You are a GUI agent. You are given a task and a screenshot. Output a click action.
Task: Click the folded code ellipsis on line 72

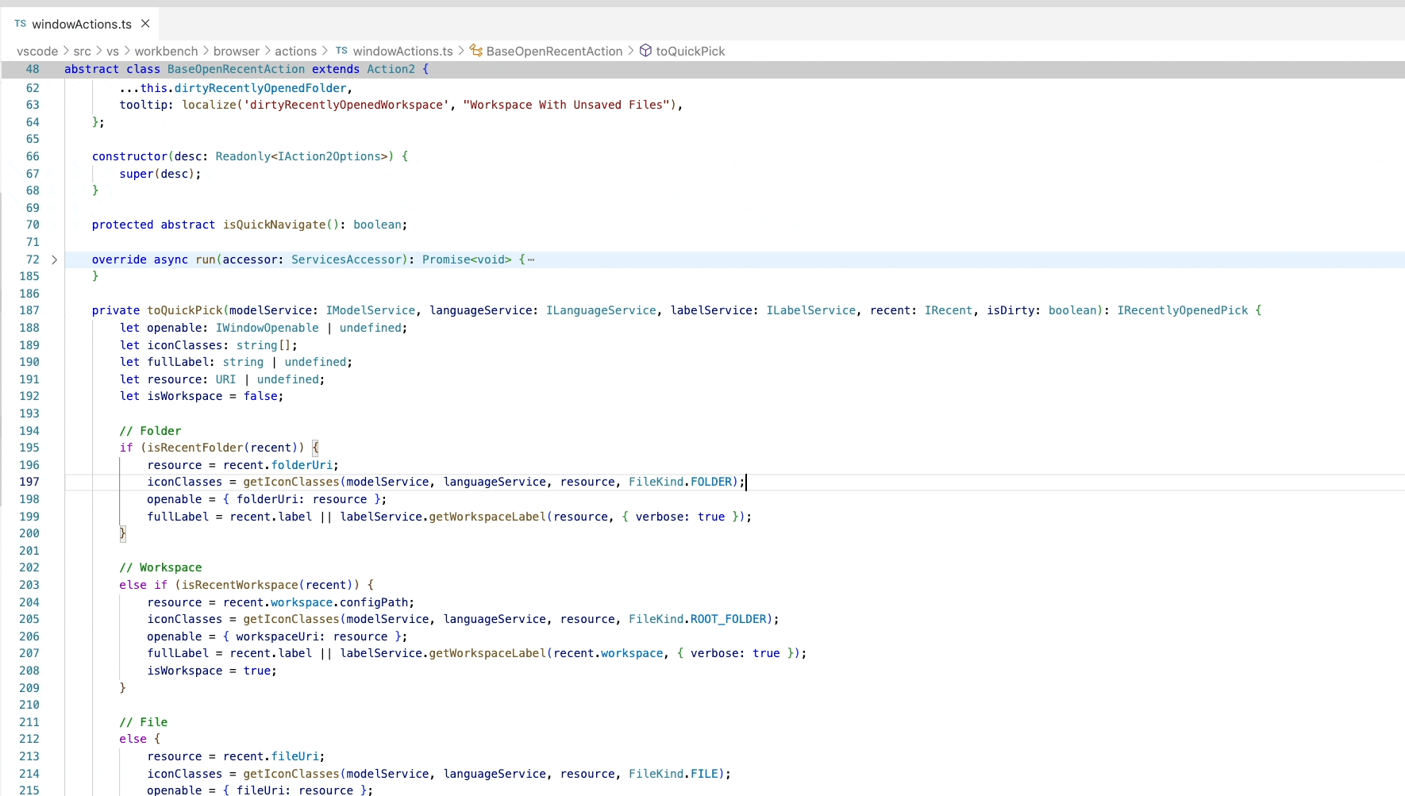[531, 260]
